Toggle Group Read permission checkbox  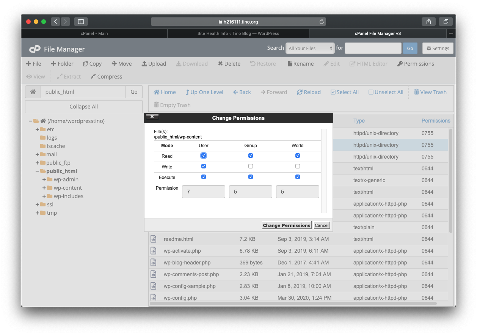(251, 156)
